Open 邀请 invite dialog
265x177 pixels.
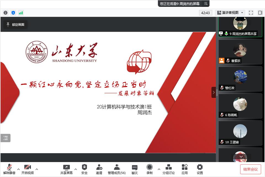[99, 169]
